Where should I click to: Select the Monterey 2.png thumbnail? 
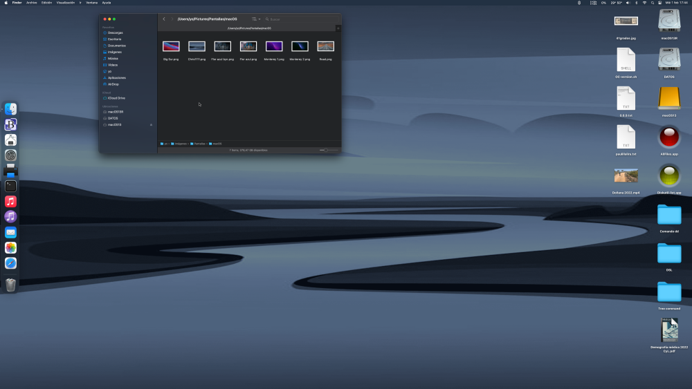tap(300, 46)
